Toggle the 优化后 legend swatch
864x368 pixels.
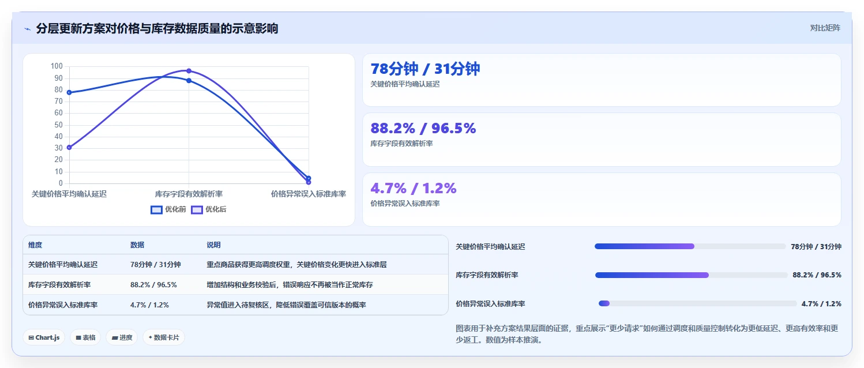(197, 209)
